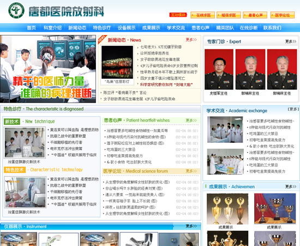Image resolution: width=300 pixels, height=246 pixels.
Task: Open news item 诊所拒绝承担责任
Action: (154, 54)
